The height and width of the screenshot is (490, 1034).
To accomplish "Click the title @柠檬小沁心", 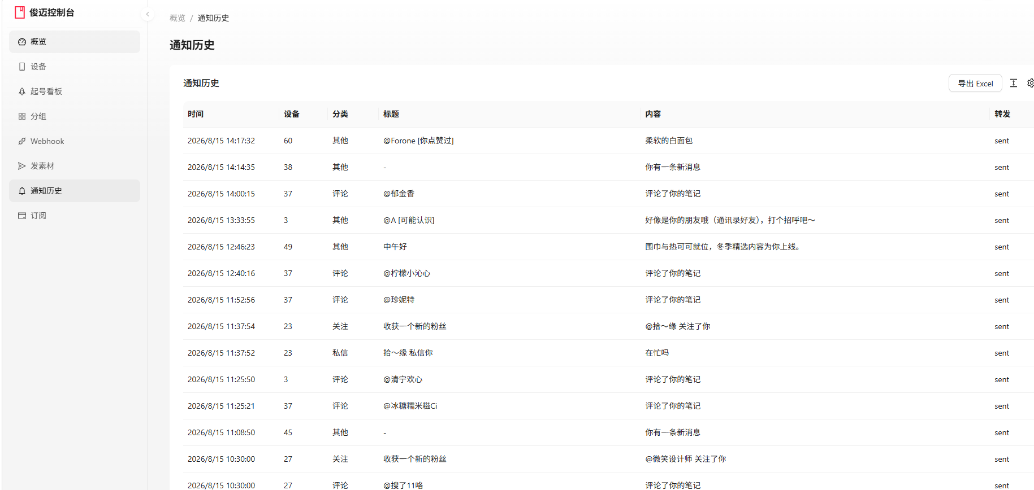I will point(407,273).
